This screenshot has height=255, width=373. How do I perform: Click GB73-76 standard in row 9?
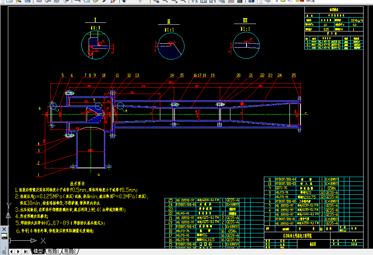click(x=281, y=188)
